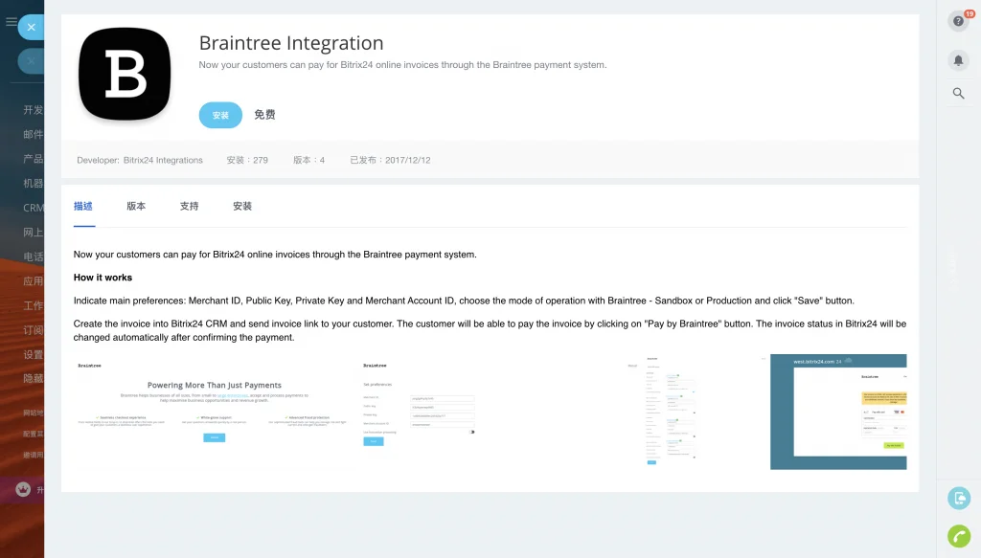Viewport: 981px width, 558px height.
Task: Open the hamburger menu in the sidebar
Action: point(11,22)
